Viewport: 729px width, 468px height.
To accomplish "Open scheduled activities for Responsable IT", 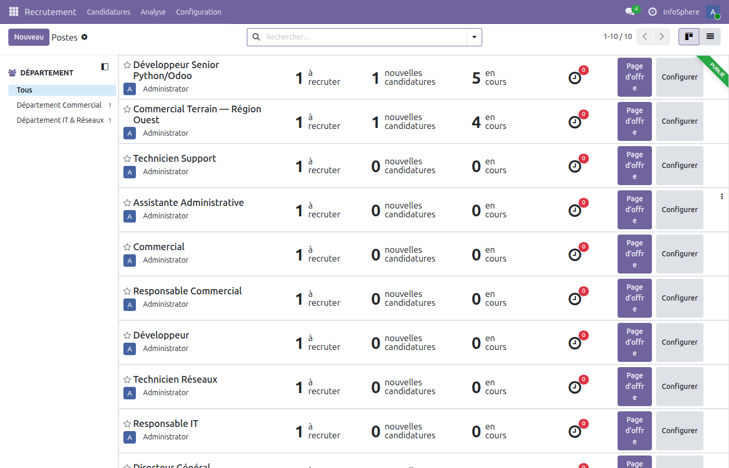I will click(x=574, y=431).
